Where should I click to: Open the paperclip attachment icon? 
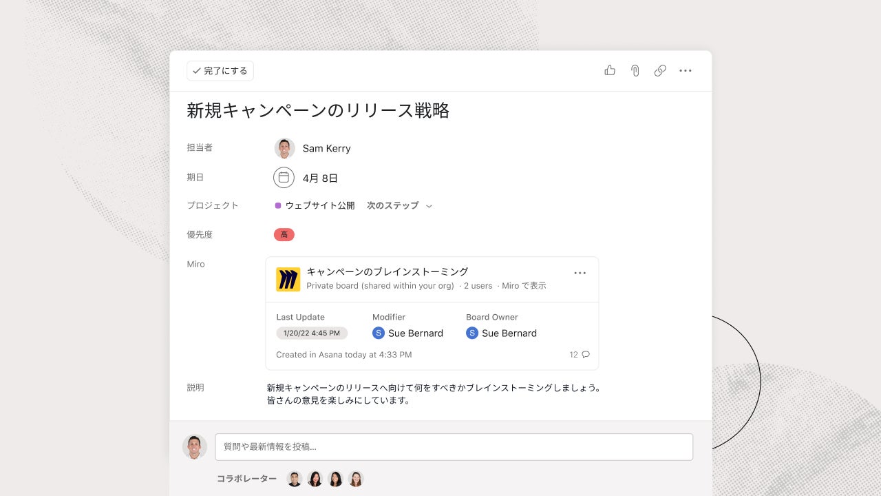tap(635, 70)
